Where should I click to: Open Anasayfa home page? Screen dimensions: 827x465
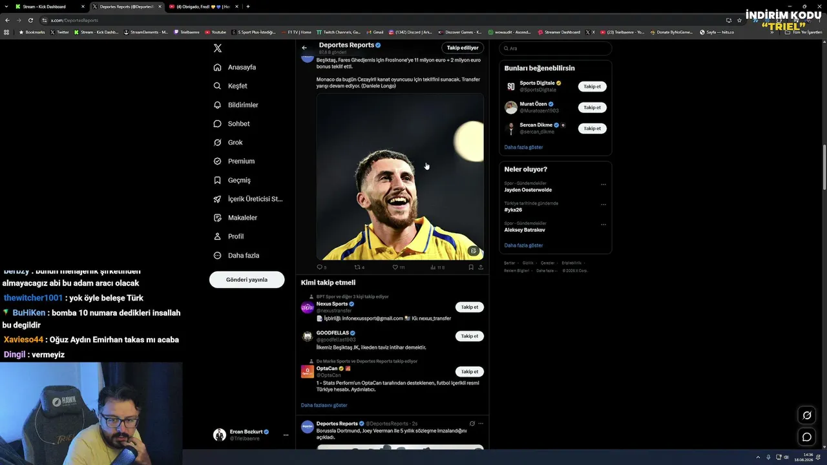tap(235, 67)
